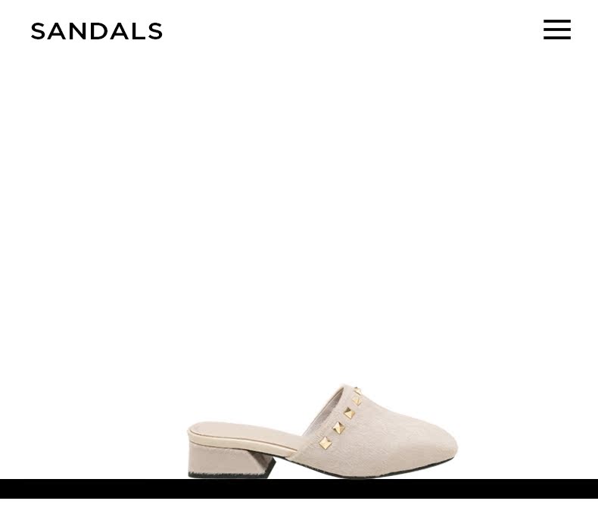Click the shoe's inner lining opening
The width and height of the screenshot is (598, 532).
(324, 411)
